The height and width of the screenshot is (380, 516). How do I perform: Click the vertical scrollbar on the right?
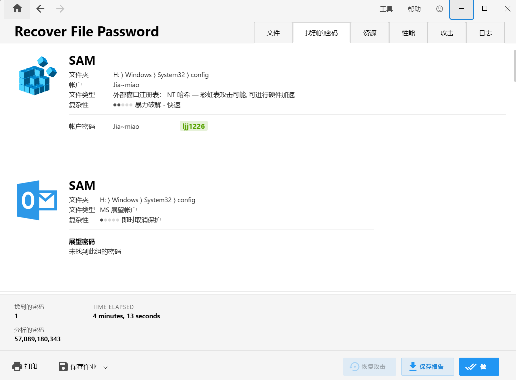click(515, 66)
